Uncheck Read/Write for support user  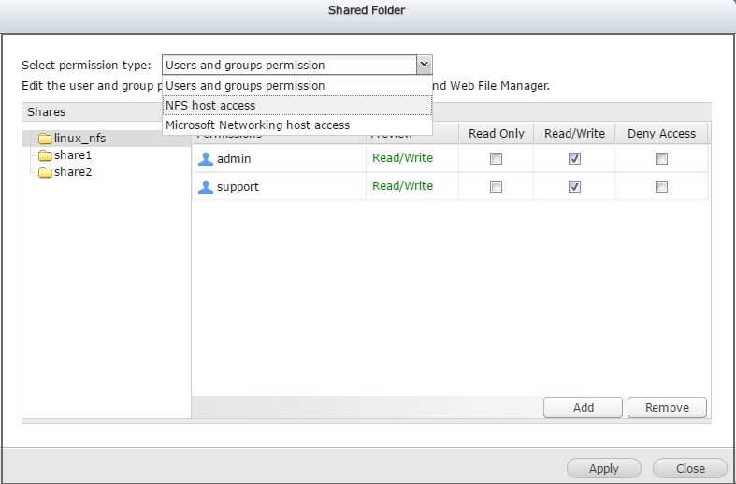(574, 187)
